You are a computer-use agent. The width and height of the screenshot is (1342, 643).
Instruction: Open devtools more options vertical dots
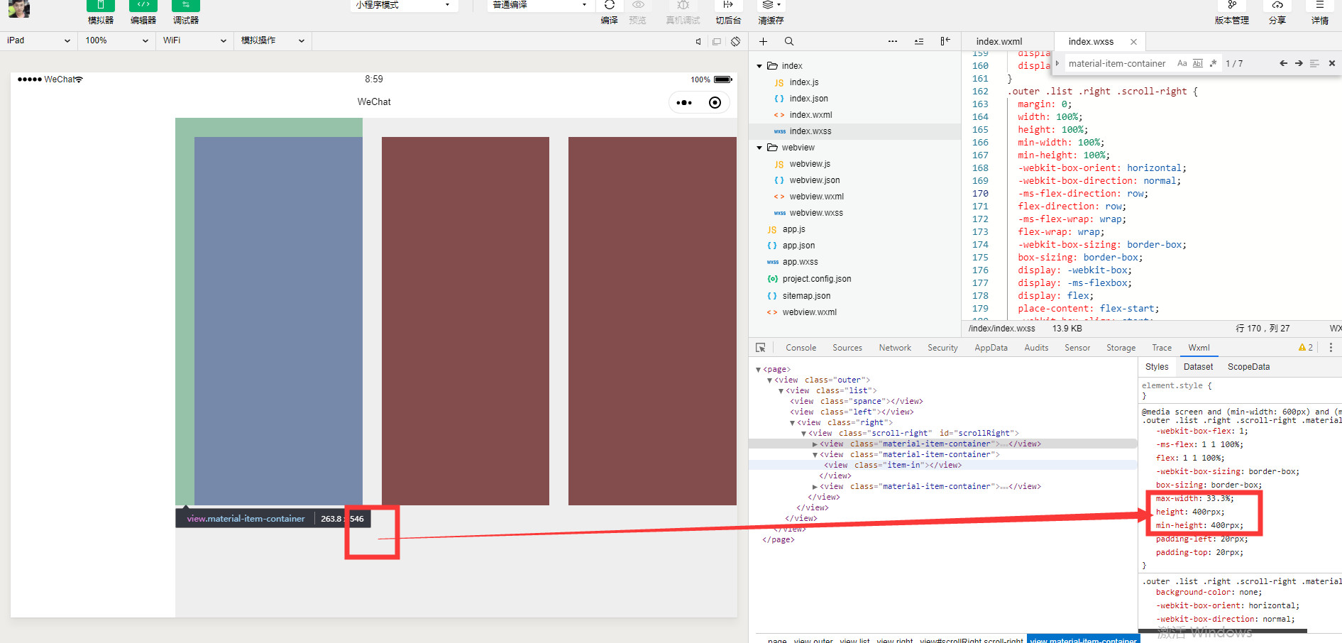tap(1331, 348)
